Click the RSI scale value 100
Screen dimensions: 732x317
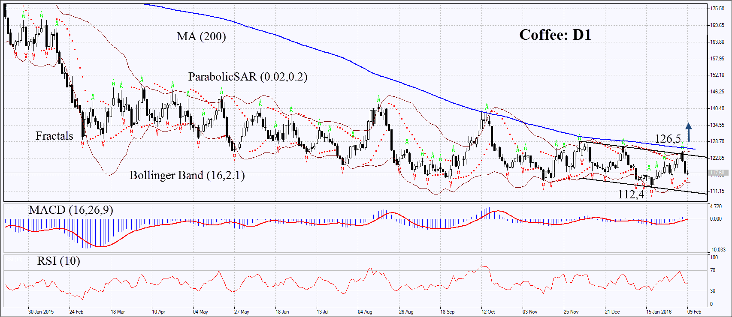click(x=714, y=258)
